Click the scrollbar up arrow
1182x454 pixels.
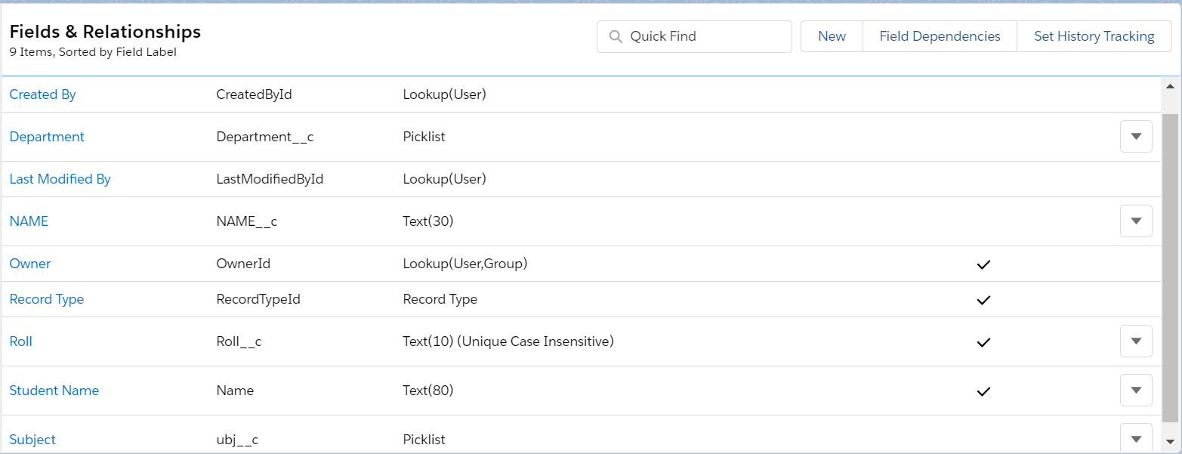[x=1170, y=85]
